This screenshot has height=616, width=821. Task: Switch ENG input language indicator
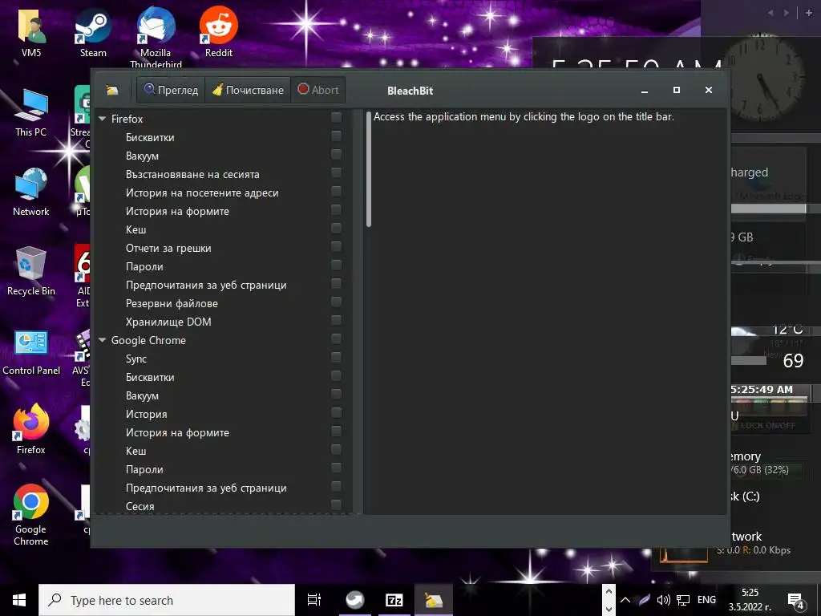point(706,600)
